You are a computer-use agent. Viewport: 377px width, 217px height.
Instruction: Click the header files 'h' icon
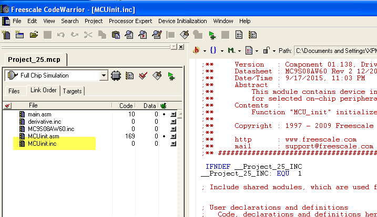click(x=197, y=50)
